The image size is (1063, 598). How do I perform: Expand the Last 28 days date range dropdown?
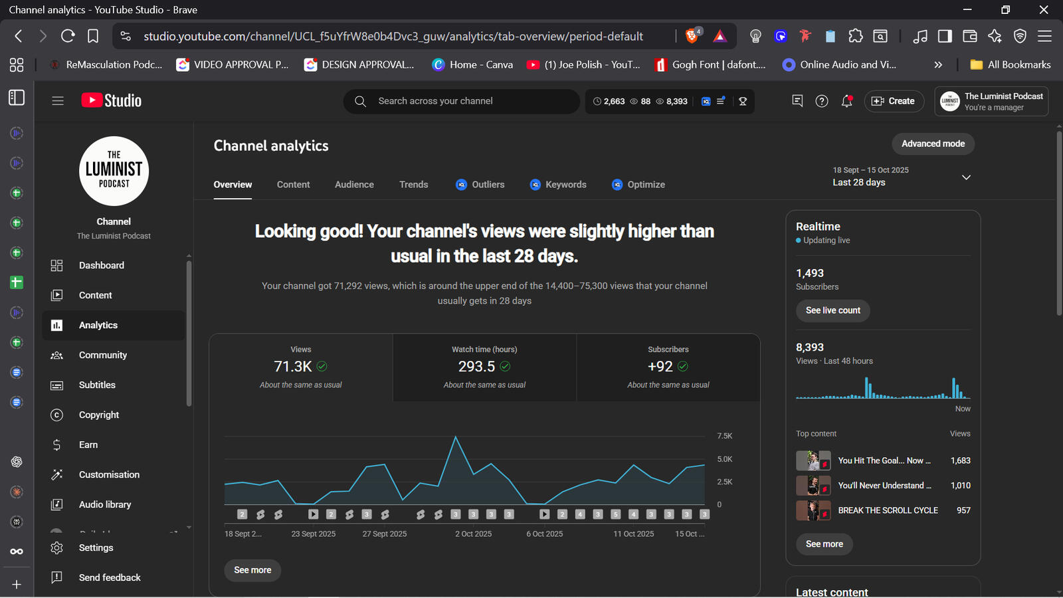click(x=967, y=177)
